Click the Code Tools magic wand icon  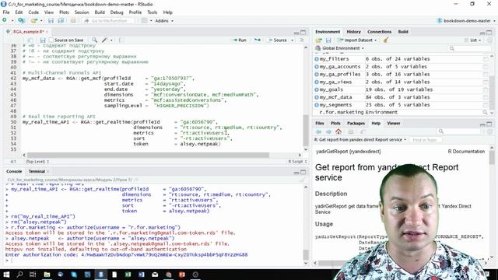point(104,40)
